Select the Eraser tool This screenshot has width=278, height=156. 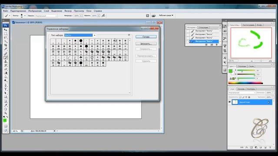point(6,69)
